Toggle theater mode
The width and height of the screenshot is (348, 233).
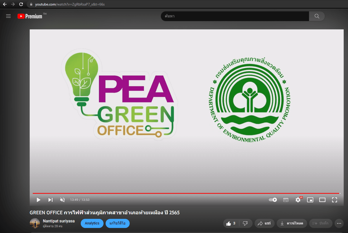(322, 200)
